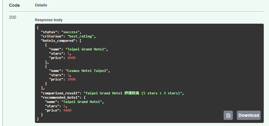Select the "best_rating" criterion value
The image size is (269, 126).
(80, 36)
